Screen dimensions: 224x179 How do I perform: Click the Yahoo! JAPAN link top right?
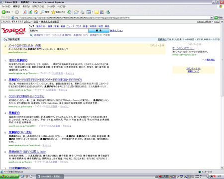[204, 22]
